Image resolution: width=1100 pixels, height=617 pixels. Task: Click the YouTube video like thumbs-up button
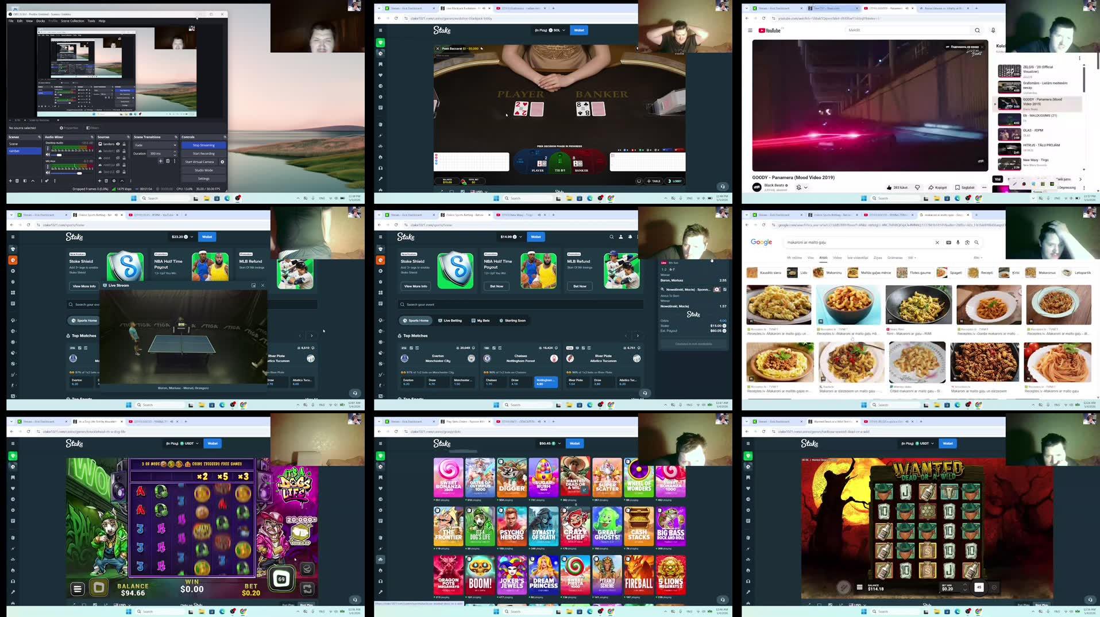coord(897,187)
